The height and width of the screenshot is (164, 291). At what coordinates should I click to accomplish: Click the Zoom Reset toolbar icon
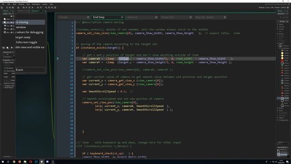tap(49, 8)
